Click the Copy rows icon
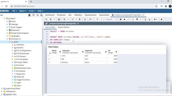 [73, 19]
